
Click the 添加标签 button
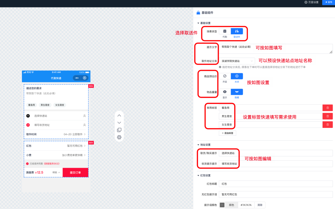(227, 133)
